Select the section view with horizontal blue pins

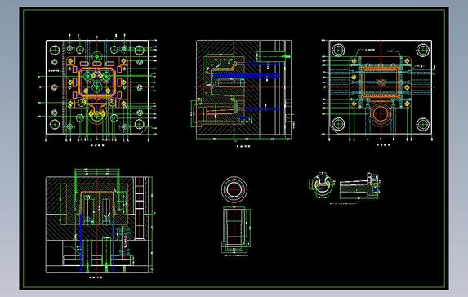coord(243,90)
